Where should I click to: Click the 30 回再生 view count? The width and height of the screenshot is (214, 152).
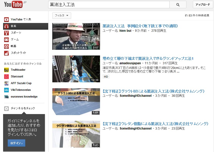point(178,96)
